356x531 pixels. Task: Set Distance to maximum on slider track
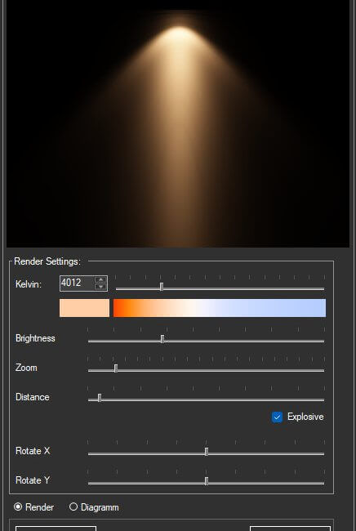point(323,400)
